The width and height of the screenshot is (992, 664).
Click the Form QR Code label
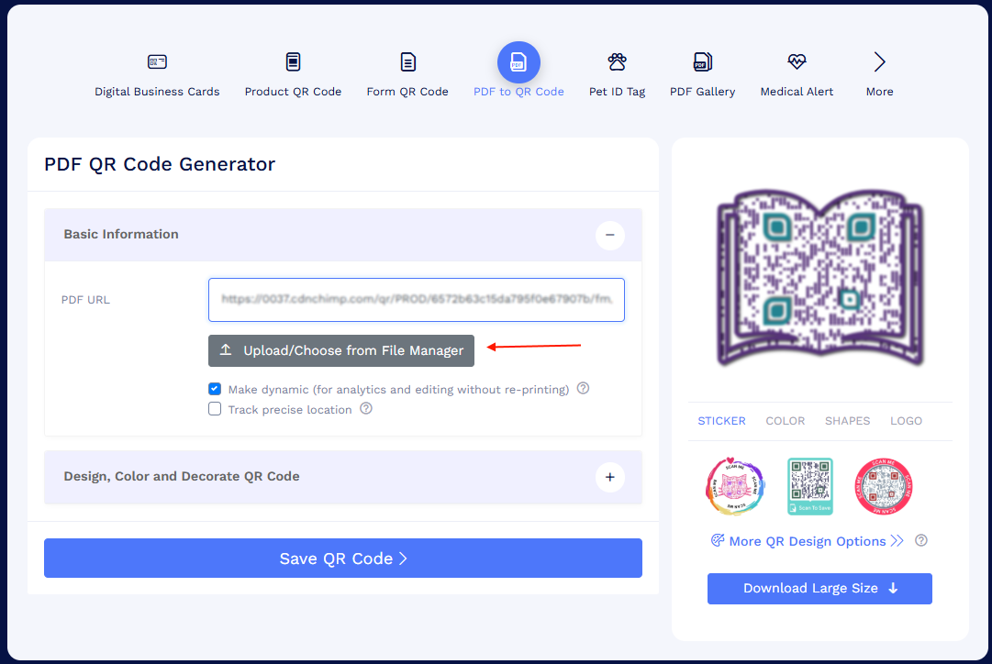click(x=407, y=92)
